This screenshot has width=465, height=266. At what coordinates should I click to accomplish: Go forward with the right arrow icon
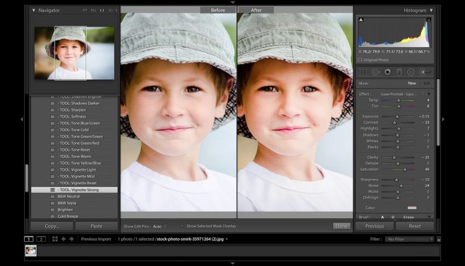click(71, 239)
